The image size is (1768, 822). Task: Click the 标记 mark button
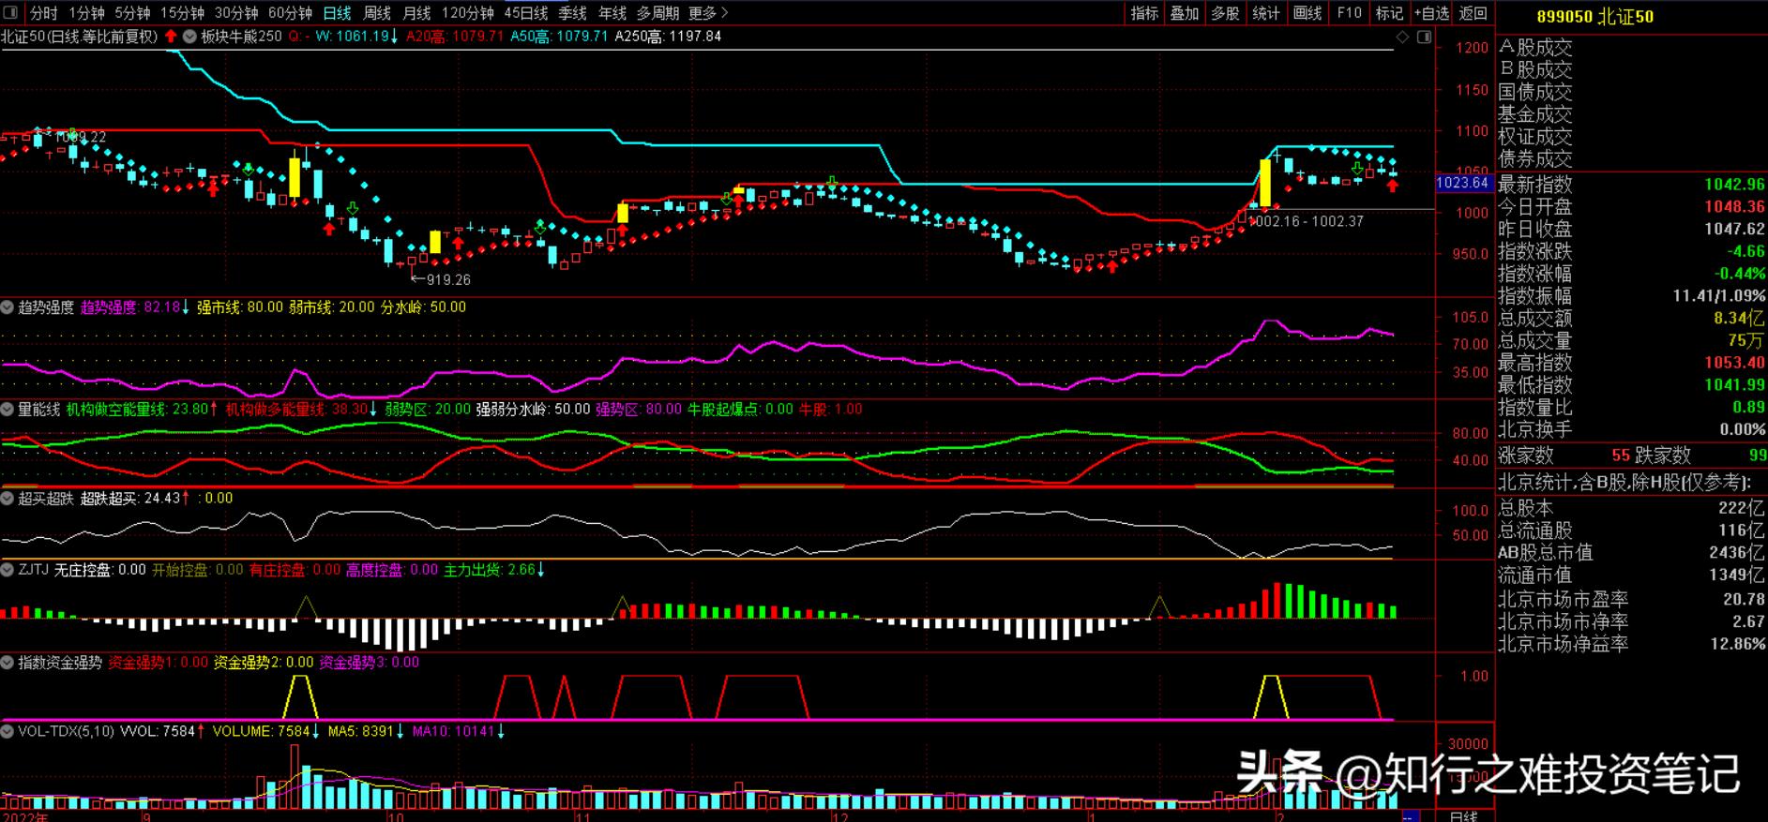tap(1389, 13)
